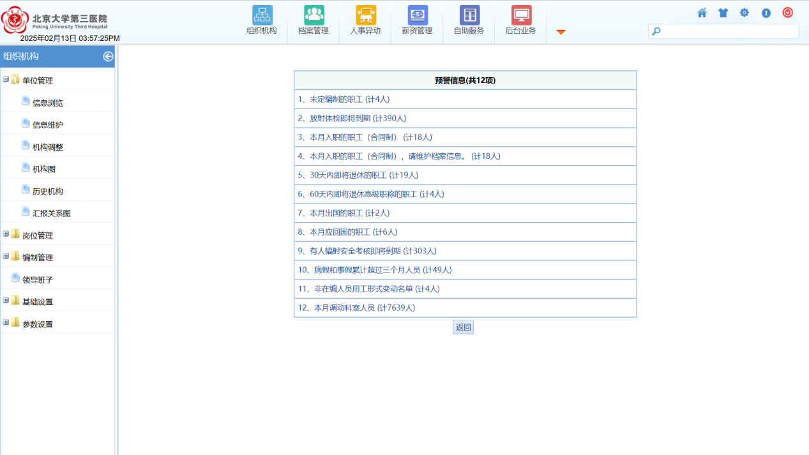Expand the 编制管理 tree node
The image size is (809, 455).
pyautogui.click(x=6, y=257)
